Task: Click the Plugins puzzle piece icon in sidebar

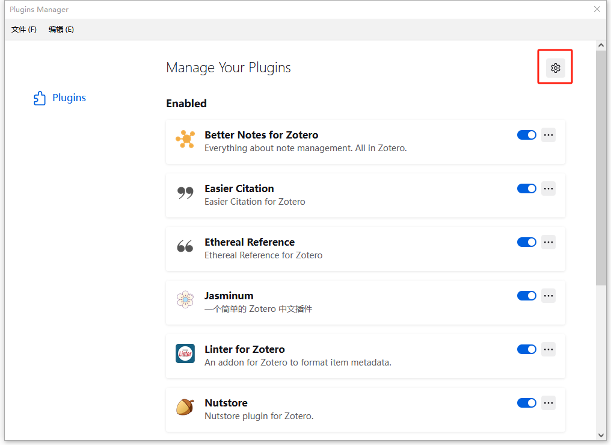Action: pyautogui.click(x=39, y=98)
